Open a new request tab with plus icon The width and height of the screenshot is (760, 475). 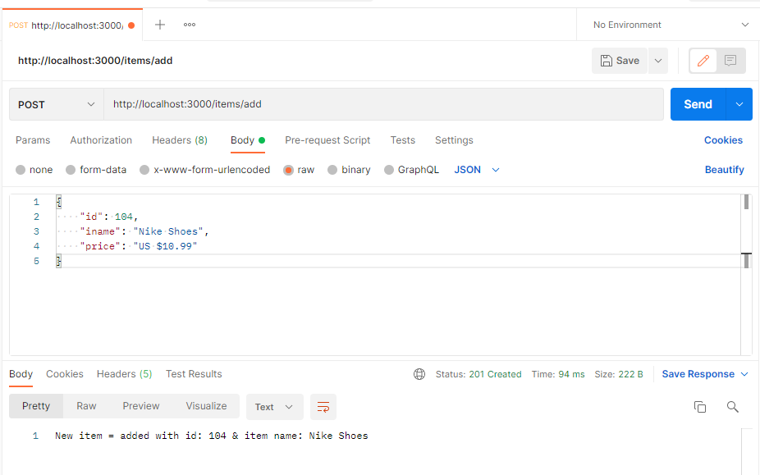point(159,24)
